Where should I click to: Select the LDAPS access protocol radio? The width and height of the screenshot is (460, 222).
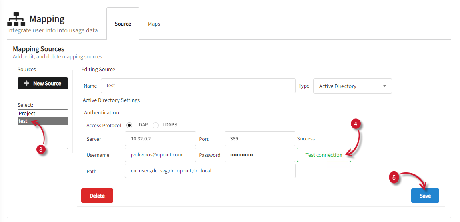pyautogui.click(x=155, y=125)
